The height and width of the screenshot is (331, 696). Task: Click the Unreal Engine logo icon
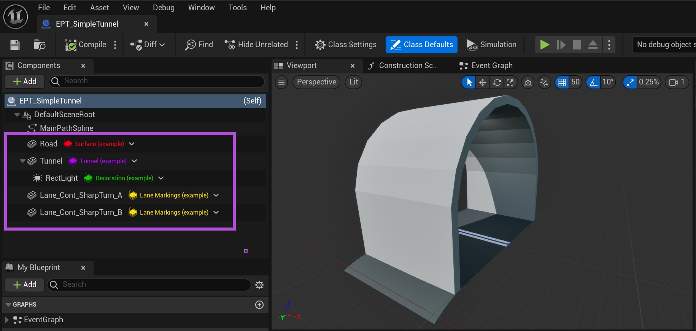[16, 16]
